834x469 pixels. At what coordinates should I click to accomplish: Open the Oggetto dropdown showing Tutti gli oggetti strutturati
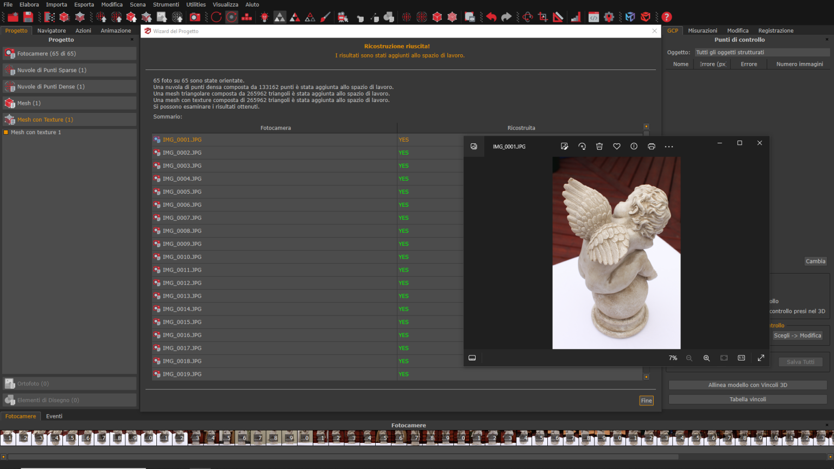click(762, 52)
